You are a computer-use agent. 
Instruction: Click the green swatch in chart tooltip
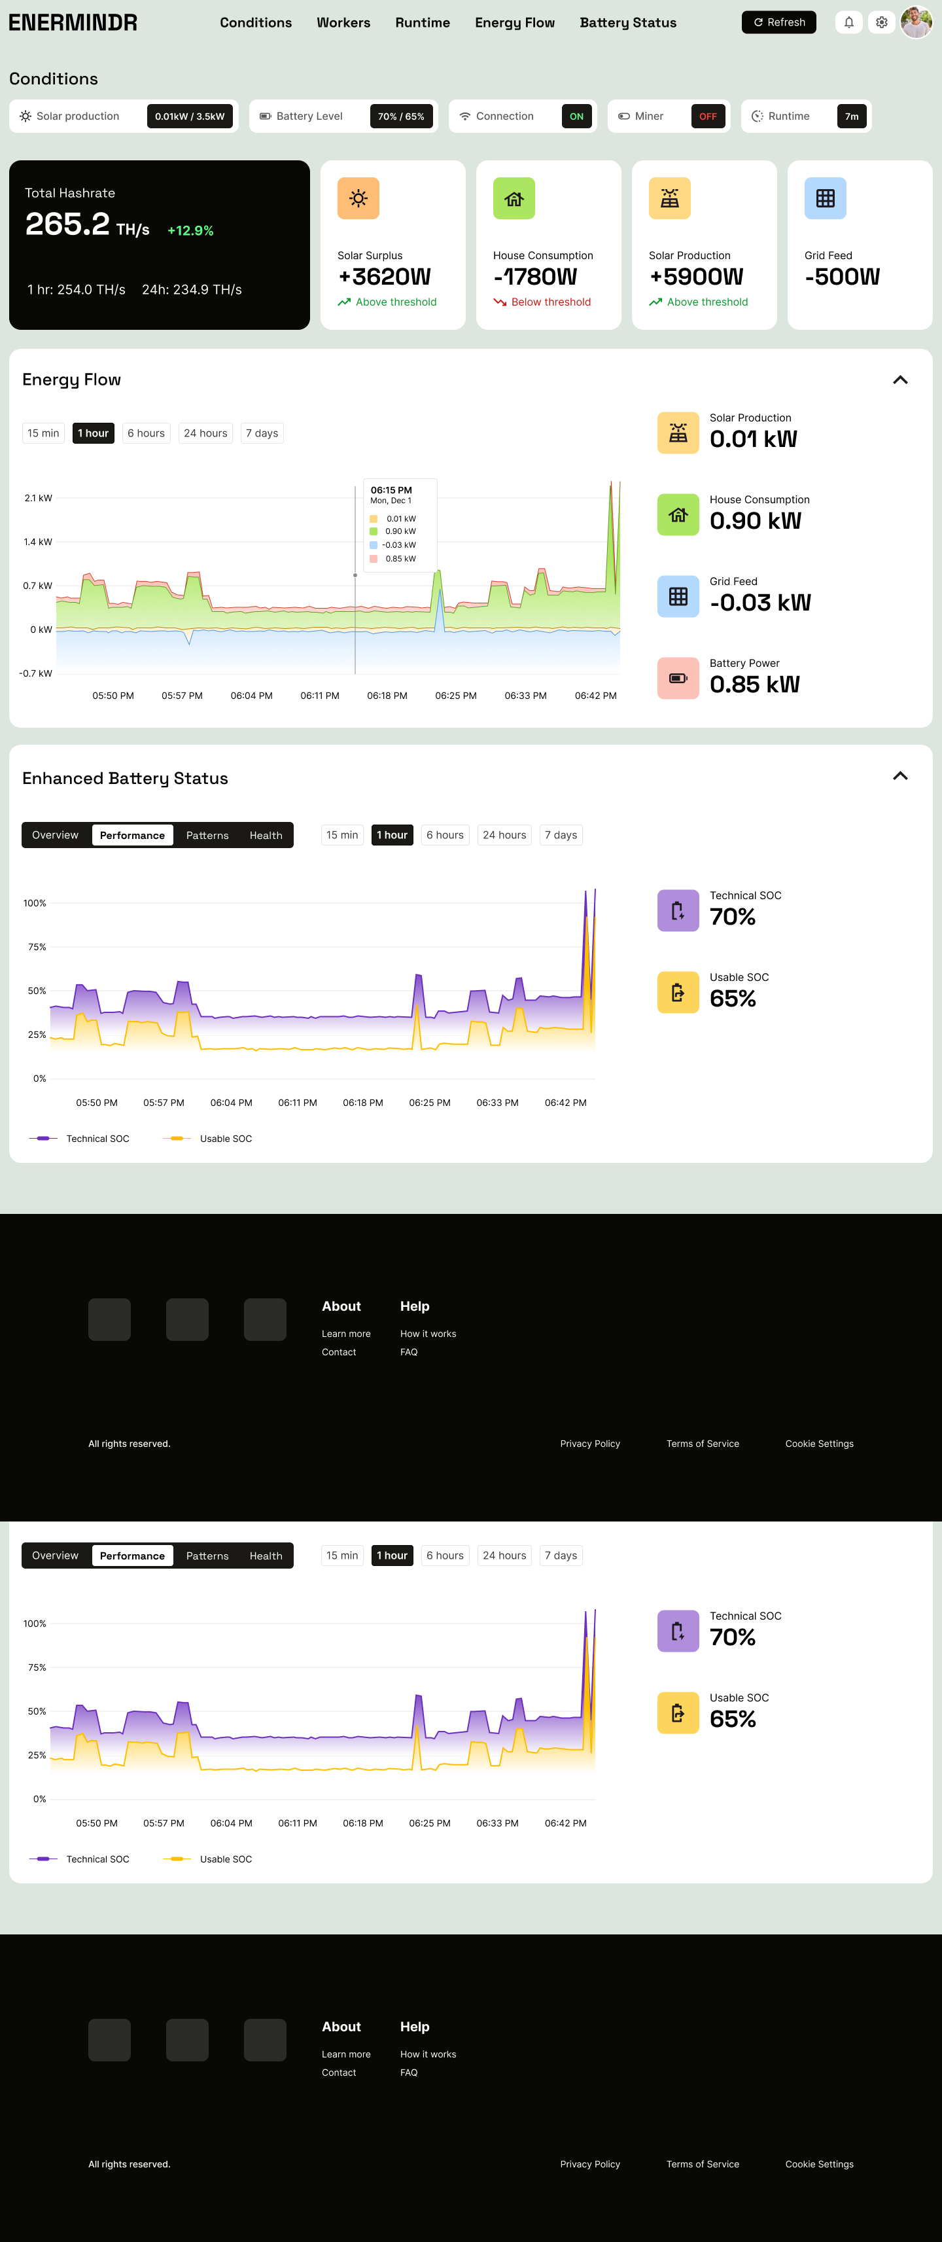click(374, 532)
